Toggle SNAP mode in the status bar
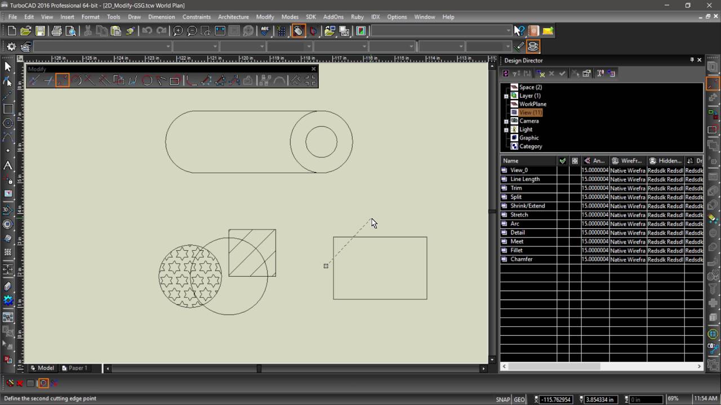 (502, 399)
